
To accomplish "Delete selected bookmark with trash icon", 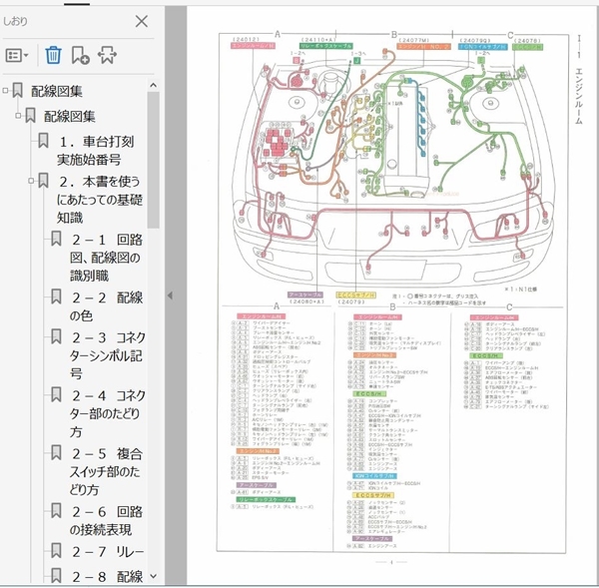I will coord(53,55).
